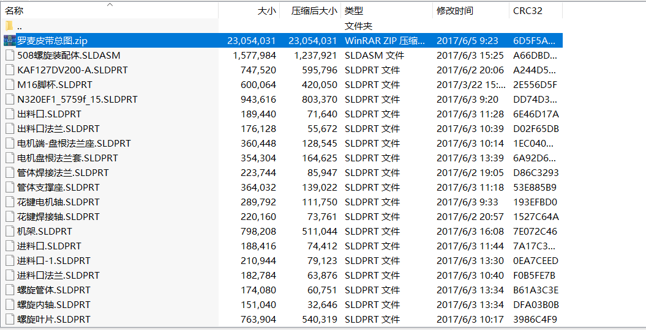Viewport: 646px width, 330px height.
Task: Select the file name 花键焊接轴.SLDPRT
Action: point(58,216)
